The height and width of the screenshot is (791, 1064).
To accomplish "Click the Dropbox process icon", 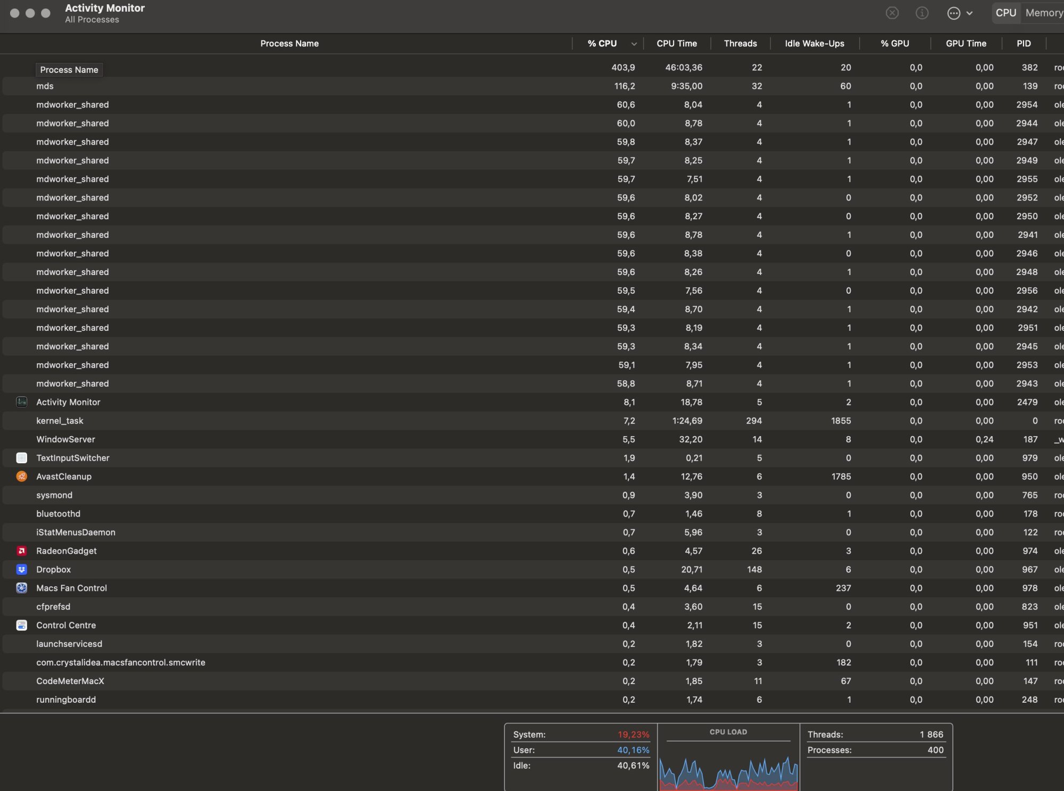I will click(22, 570).
